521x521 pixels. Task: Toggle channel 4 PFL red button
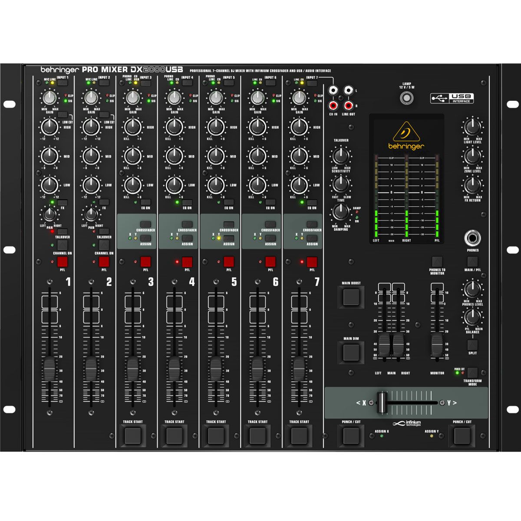[187, 262]
